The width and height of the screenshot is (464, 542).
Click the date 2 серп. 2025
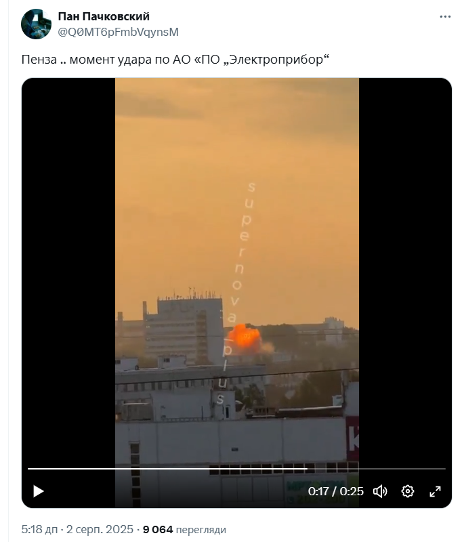click(x=100, y=529)
